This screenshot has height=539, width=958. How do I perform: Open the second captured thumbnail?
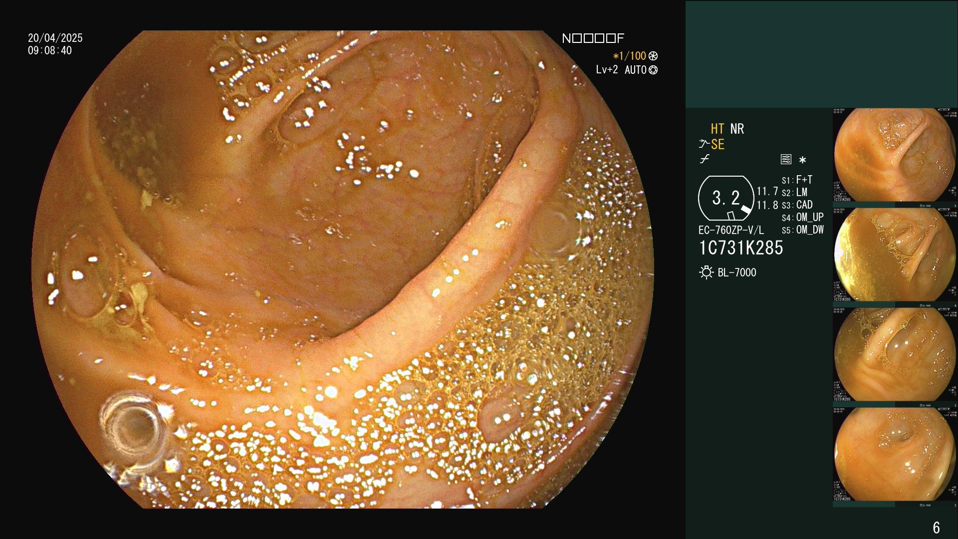[895, 255]
